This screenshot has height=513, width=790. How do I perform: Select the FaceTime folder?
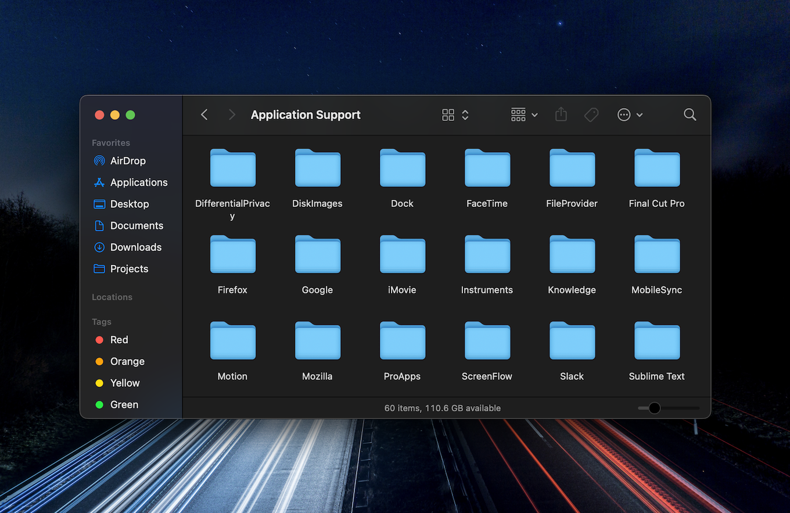pyautogui.click(x=487, y=168)
